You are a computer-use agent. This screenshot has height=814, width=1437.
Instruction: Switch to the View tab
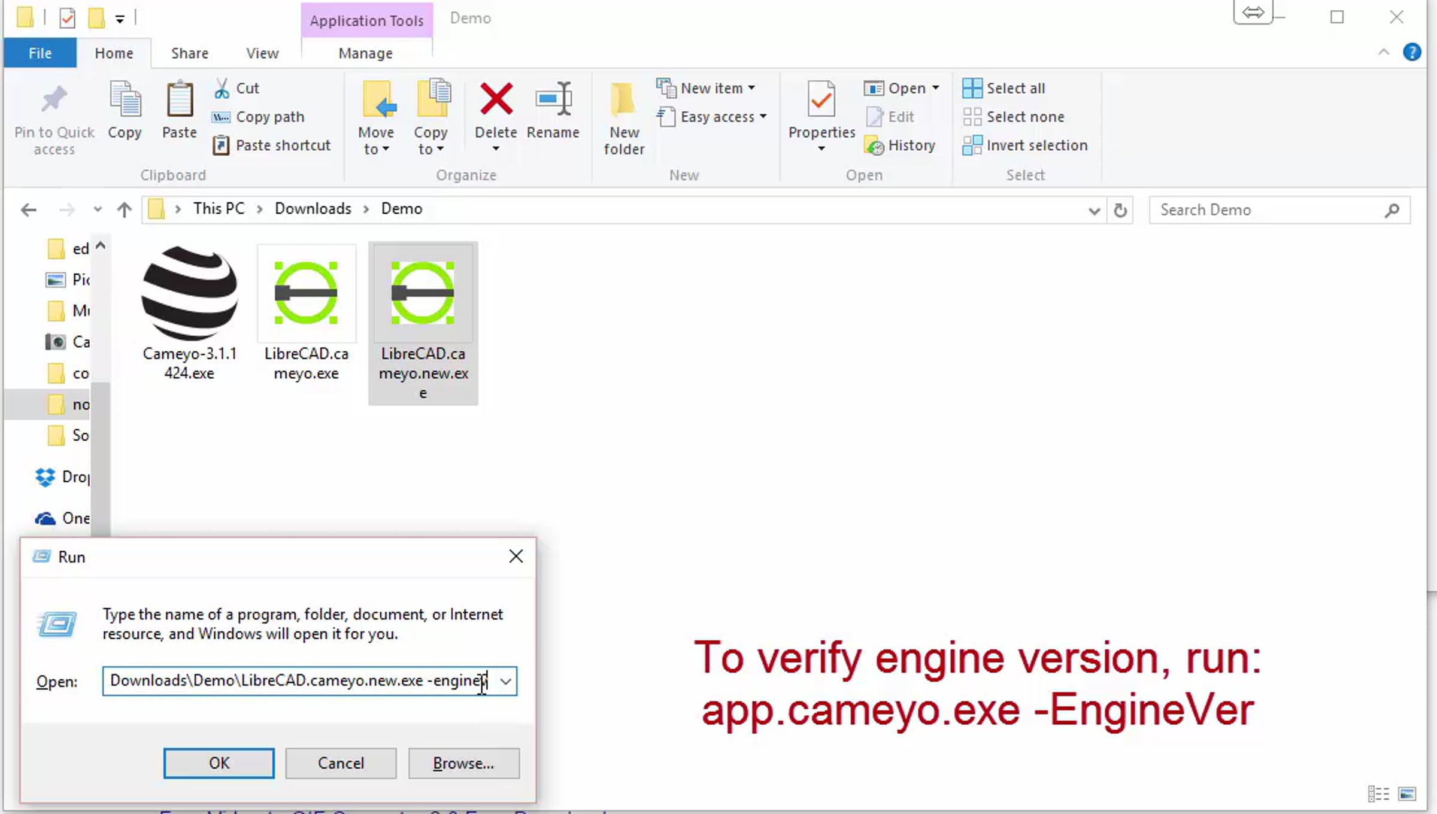[262, 53]
